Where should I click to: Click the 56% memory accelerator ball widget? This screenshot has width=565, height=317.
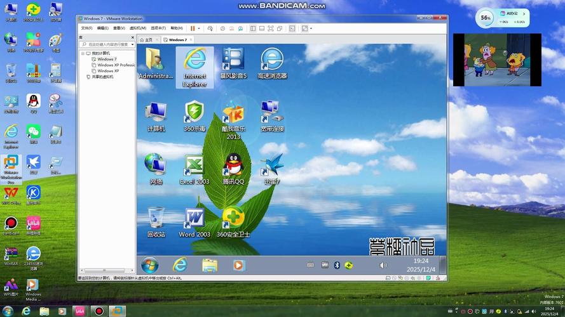[x=486, y=18]
